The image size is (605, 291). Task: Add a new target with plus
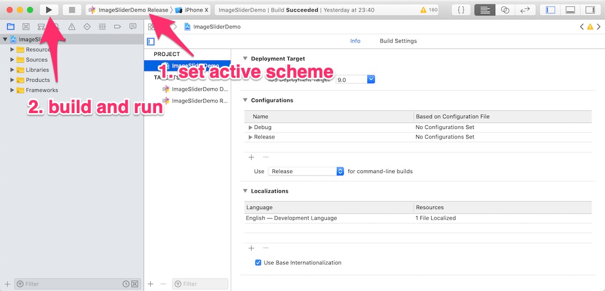(151, 284)
